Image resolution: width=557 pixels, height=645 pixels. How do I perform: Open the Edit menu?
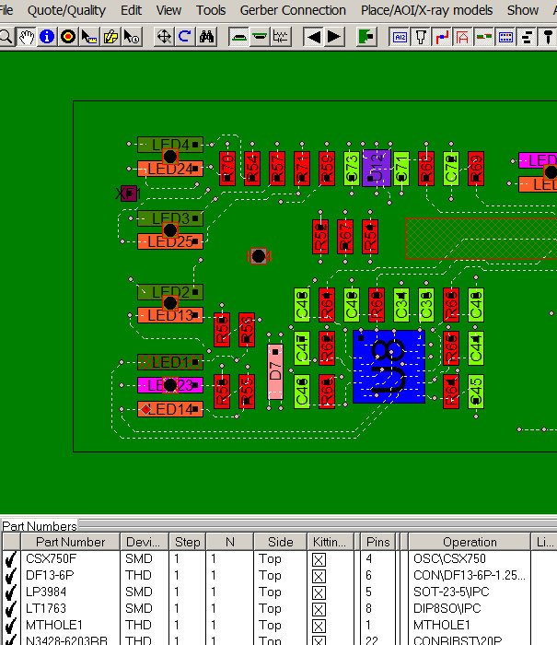[x=131, y=10]
